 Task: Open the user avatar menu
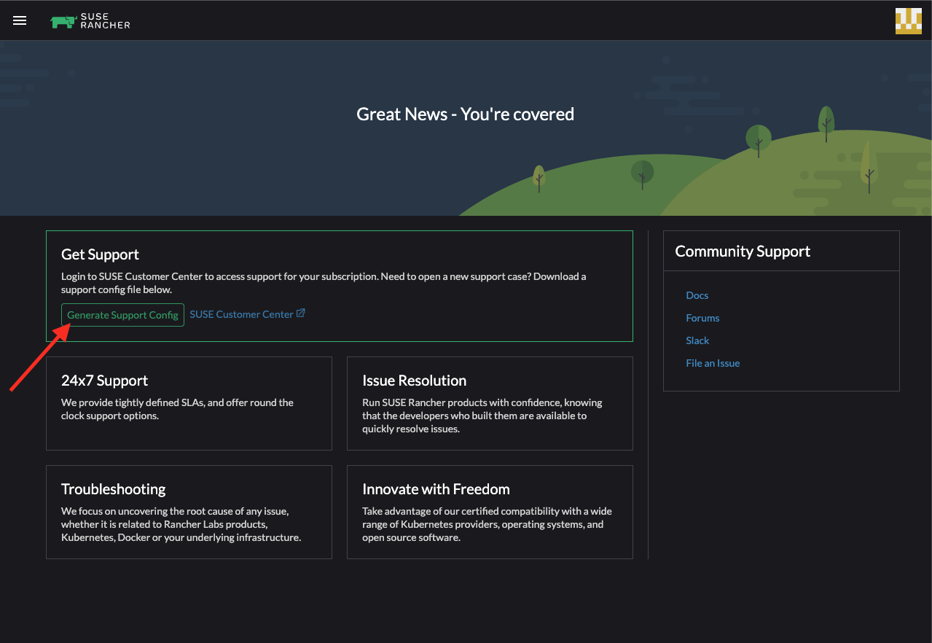coord(908,20)
